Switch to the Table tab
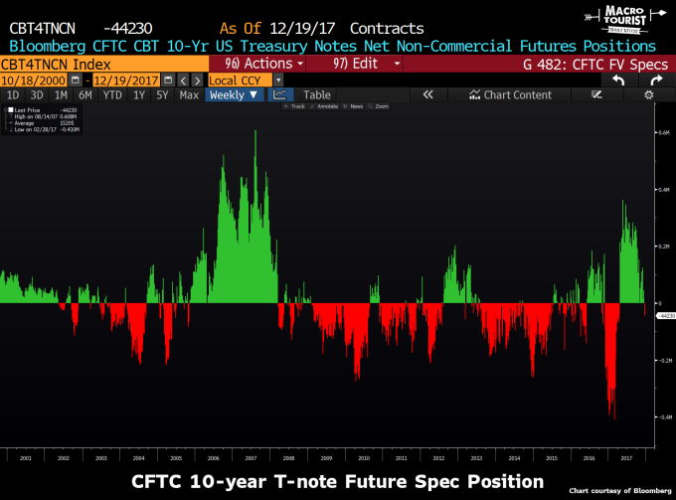 point(316,95)
